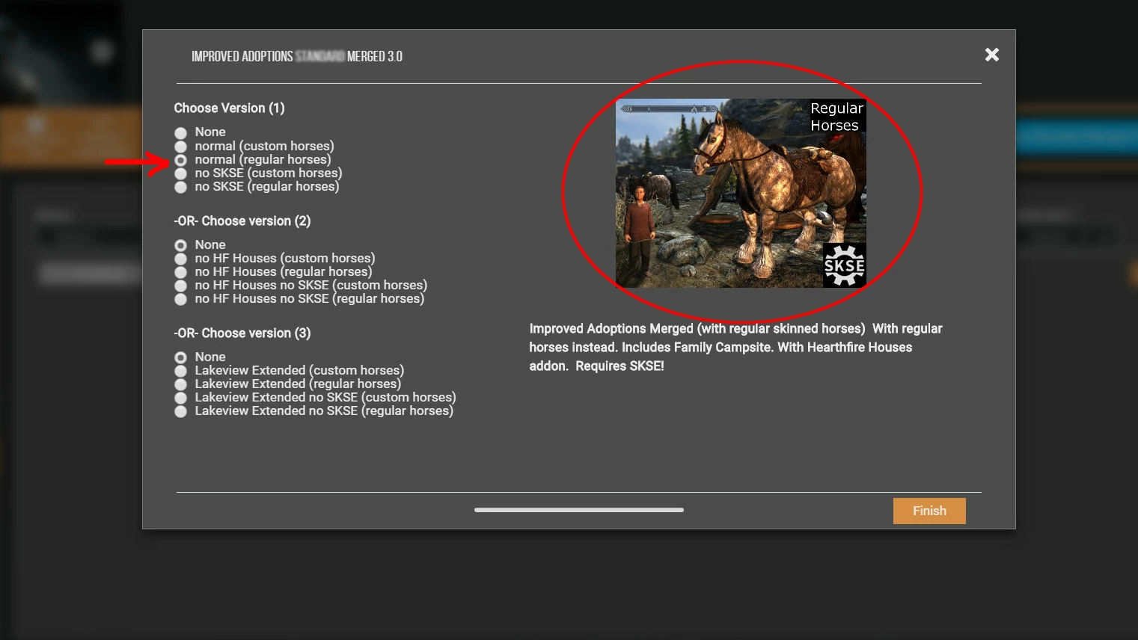
Task: Select normal (regular horses) radio button
Action: (180, 160)
